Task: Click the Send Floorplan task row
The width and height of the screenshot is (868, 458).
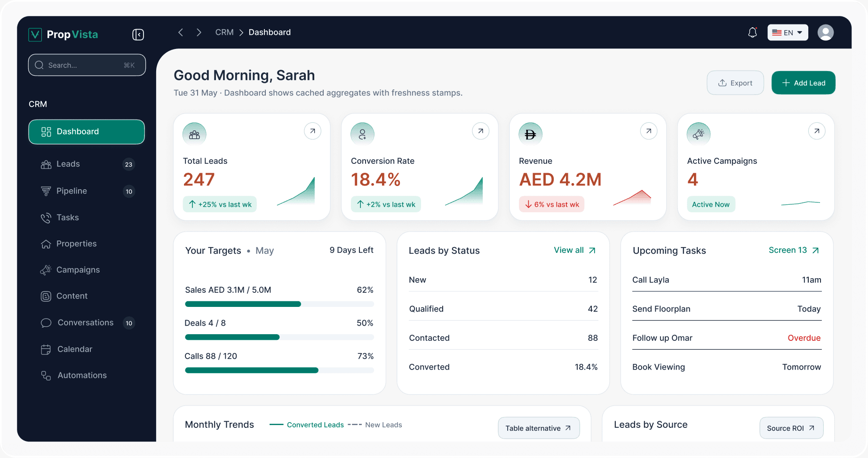Action: (727, 309)
